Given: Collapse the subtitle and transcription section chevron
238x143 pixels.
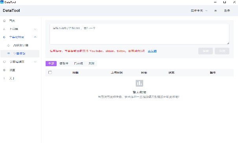Looking at the screenshot, I should coord(35,37).
